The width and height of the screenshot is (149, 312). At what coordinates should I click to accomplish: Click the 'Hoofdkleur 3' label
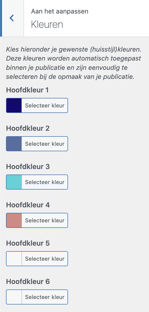pyautogui.click(x=28, y=167)
